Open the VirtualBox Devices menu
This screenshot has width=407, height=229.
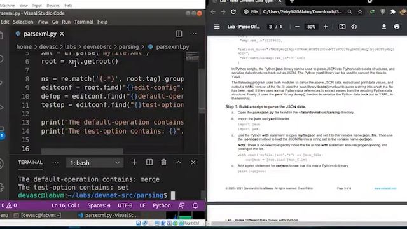click(x=53, y=6)
